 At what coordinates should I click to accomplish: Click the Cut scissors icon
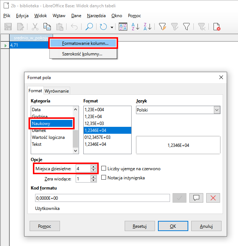35,27
